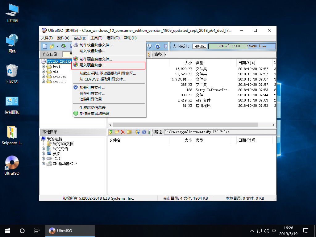Click the blue Info toolbar icon

tap(149, 46)
